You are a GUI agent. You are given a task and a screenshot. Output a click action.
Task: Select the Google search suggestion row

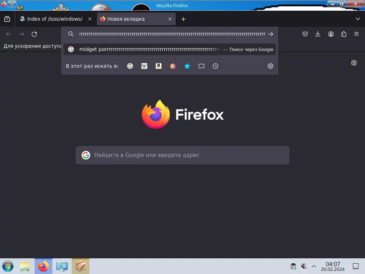point(170,49)
